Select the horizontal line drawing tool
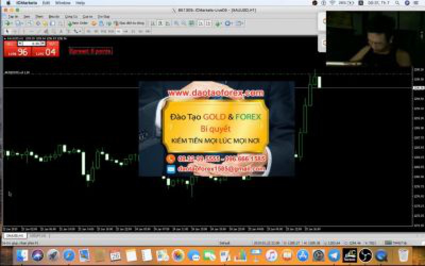The height and width of the screenshot is (266, 425). click(x=32, y=31)
